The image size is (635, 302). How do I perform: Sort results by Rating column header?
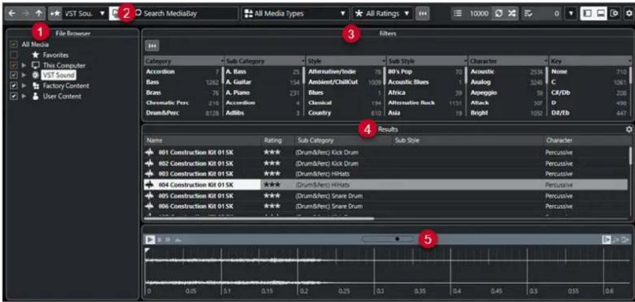[x=278, y=141]
